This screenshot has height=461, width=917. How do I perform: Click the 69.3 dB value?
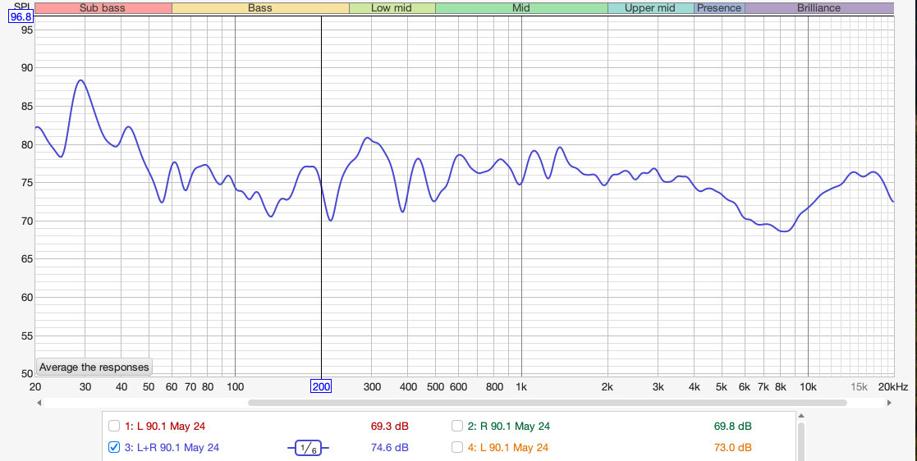click(x=389, y=426)
